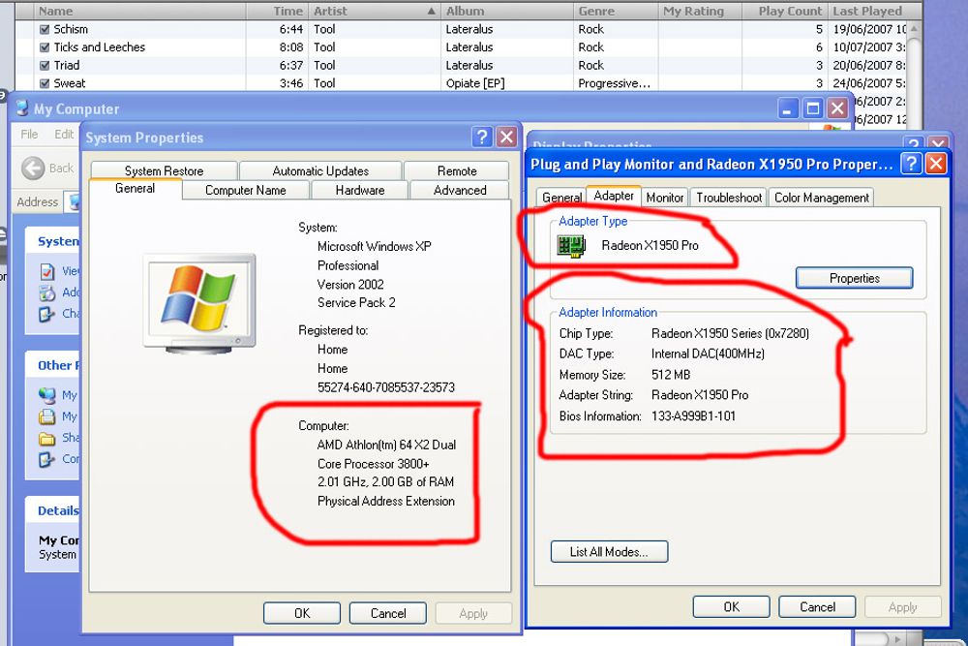
Task: Click the help question mark in Radeon X1950 Pro Properties
Action: [x=911, y=164]
